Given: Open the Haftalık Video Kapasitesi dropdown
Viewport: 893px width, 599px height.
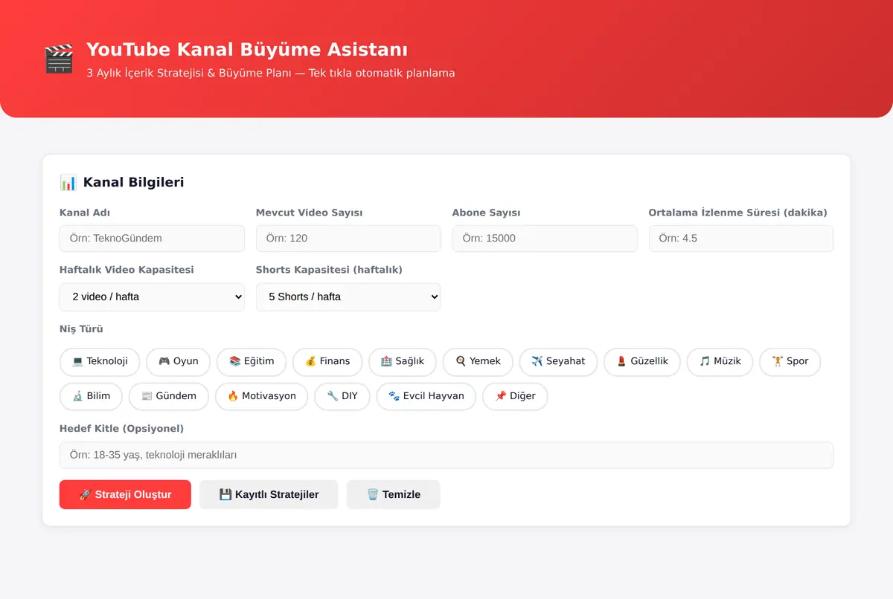Looking at the screenshot, I should coord(152,297).
